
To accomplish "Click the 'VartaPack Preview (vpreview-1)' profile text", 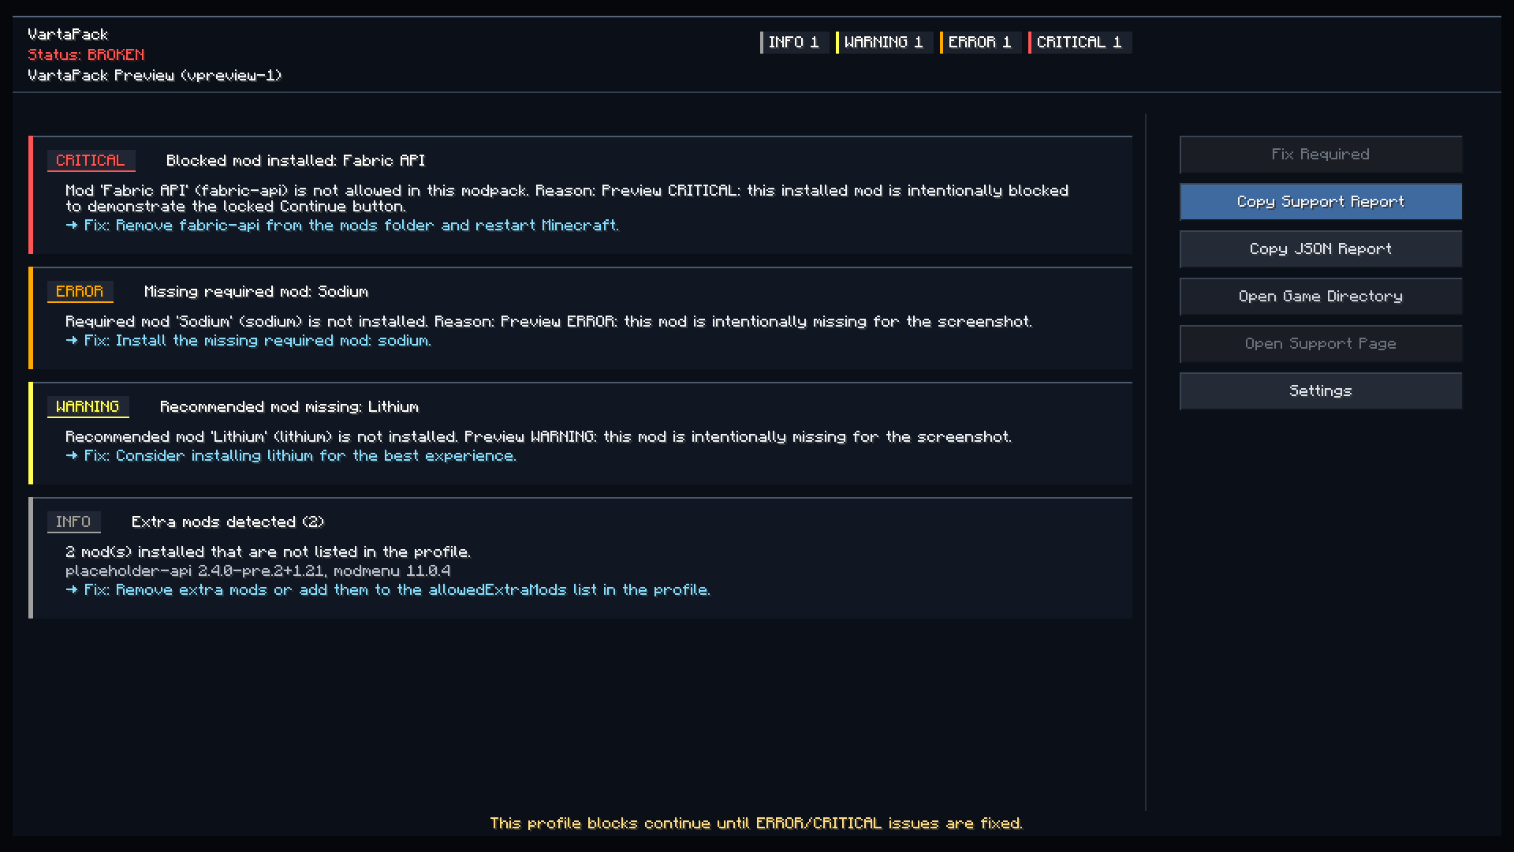I will click(x=155, y=76).
